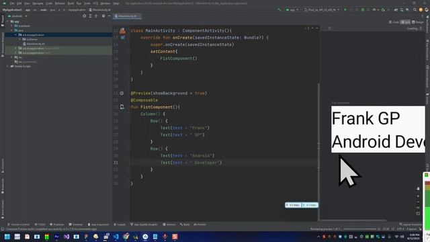Expand the Gradle Scripts node
This screenshot has height=242, width=430.
pos(7,66)
